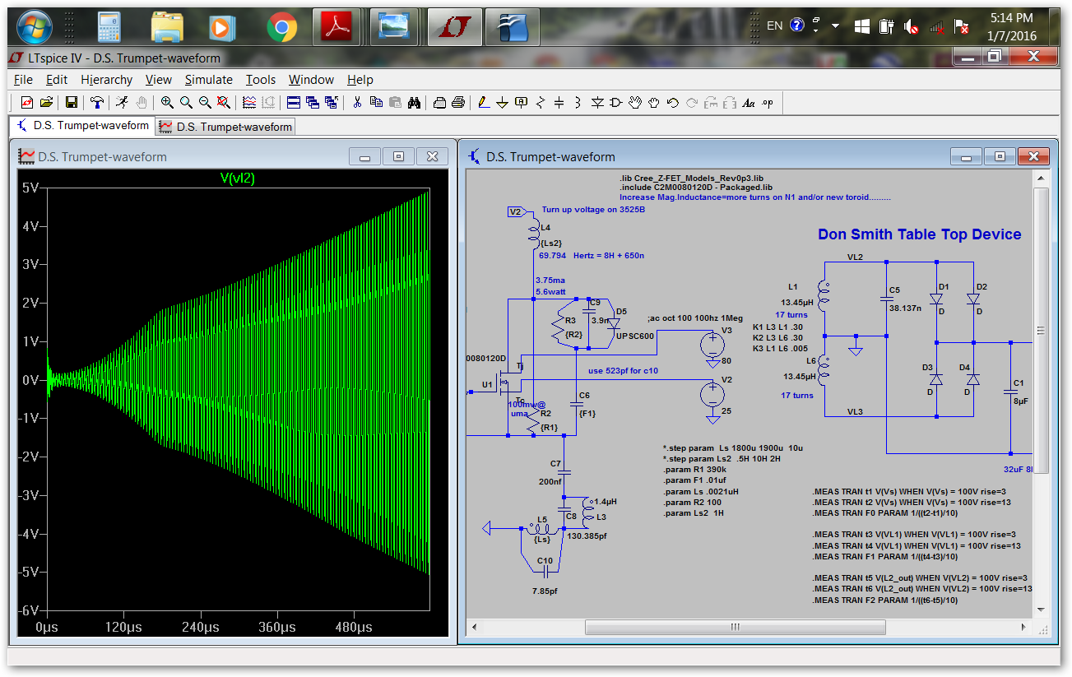Click the V(vl2) trace label
Viewport: 1072px width, 677px height.
coord(238,178)
